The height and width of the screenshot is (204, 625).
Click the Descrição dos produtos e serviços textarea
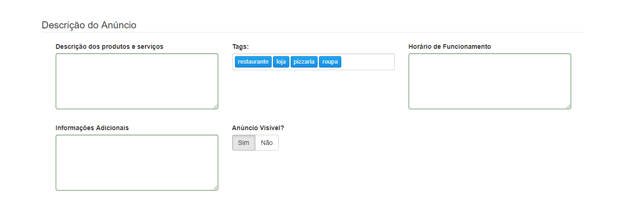(137, 81)
